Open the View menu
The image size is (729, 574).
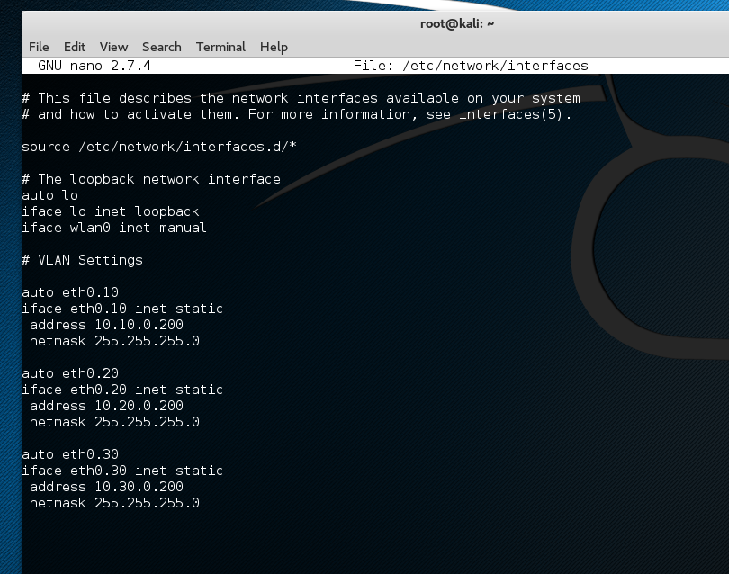pyautogui.click(x=113, y=47)
